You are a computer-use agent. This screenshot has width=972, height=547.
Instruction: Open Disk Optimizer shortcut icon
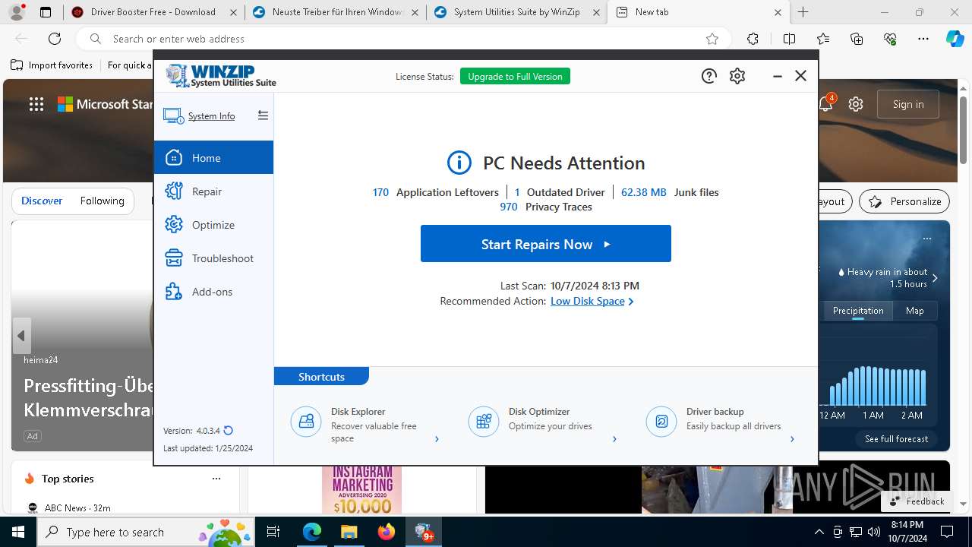[x=484, y=421]
